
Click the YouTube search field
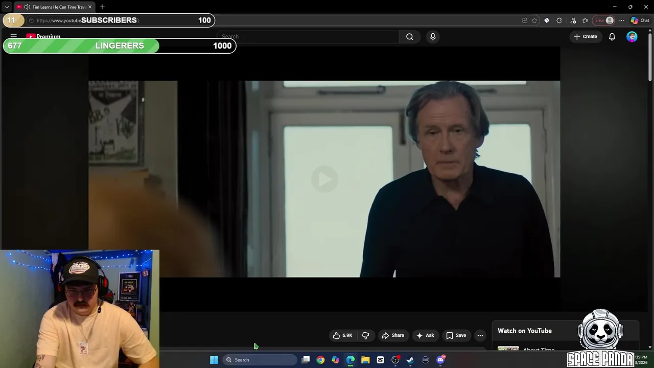[307, 36]
